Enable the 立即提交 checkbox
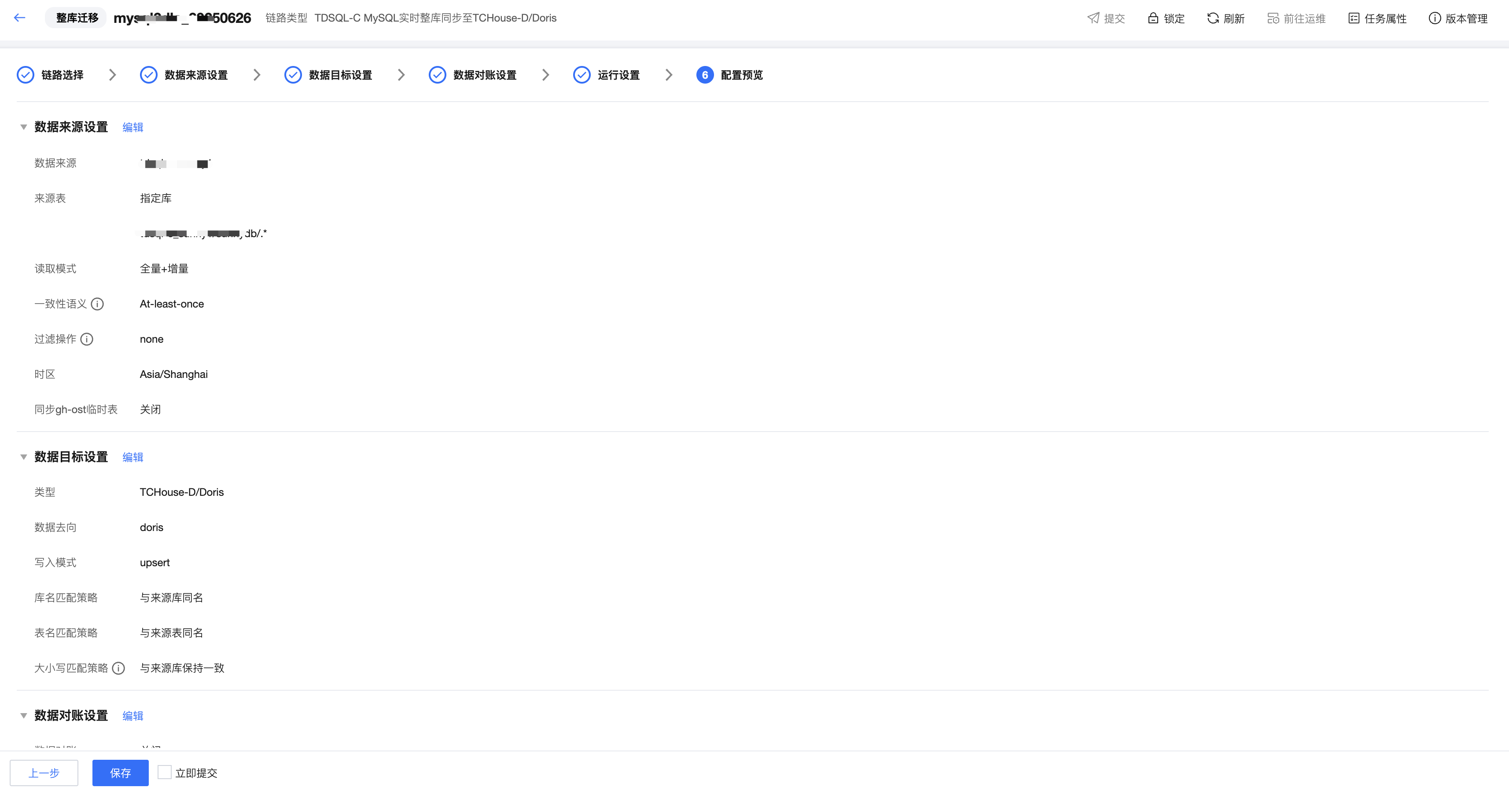This screenshot has width=1509, height=791. click(165, 772)
